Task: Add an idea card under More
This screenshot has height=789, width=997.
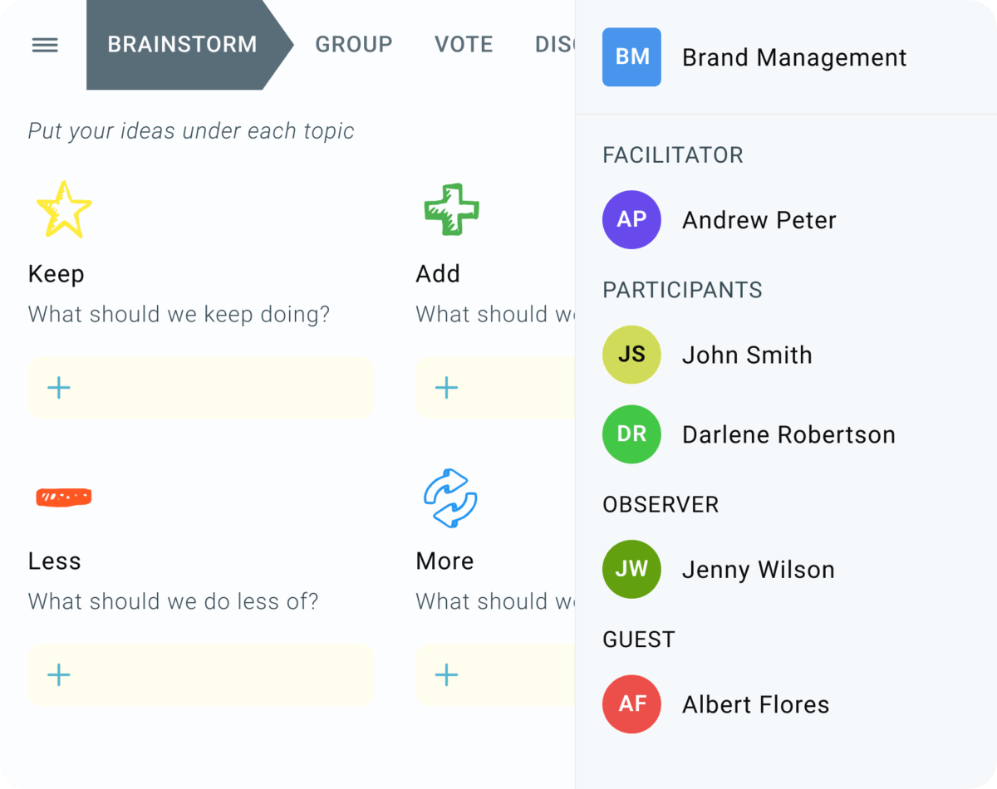Action: click(447, 675)
